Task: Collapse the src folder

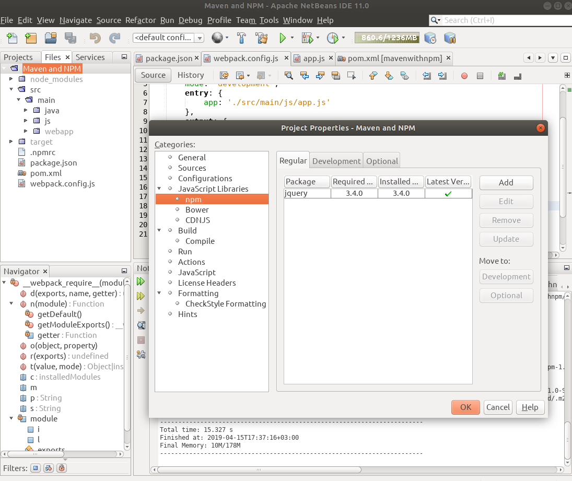Action: click(x=11, y=89)
